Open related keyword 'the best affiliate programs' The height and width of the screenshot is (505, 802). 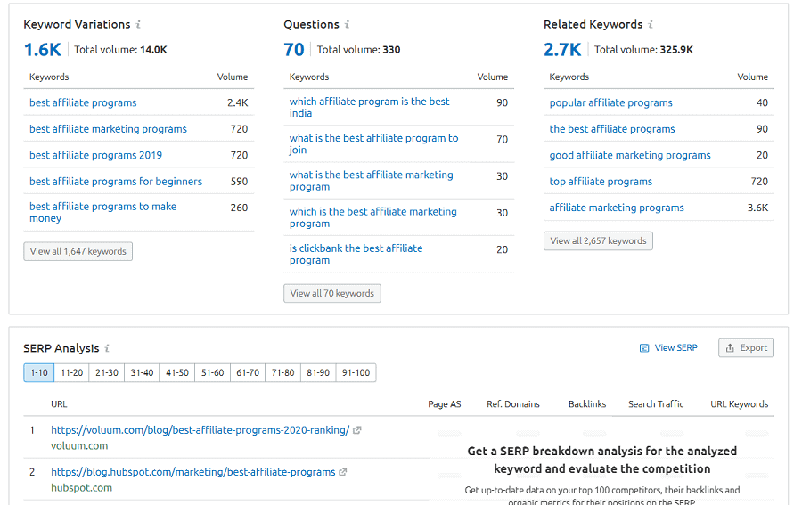[x=612, y=129]
